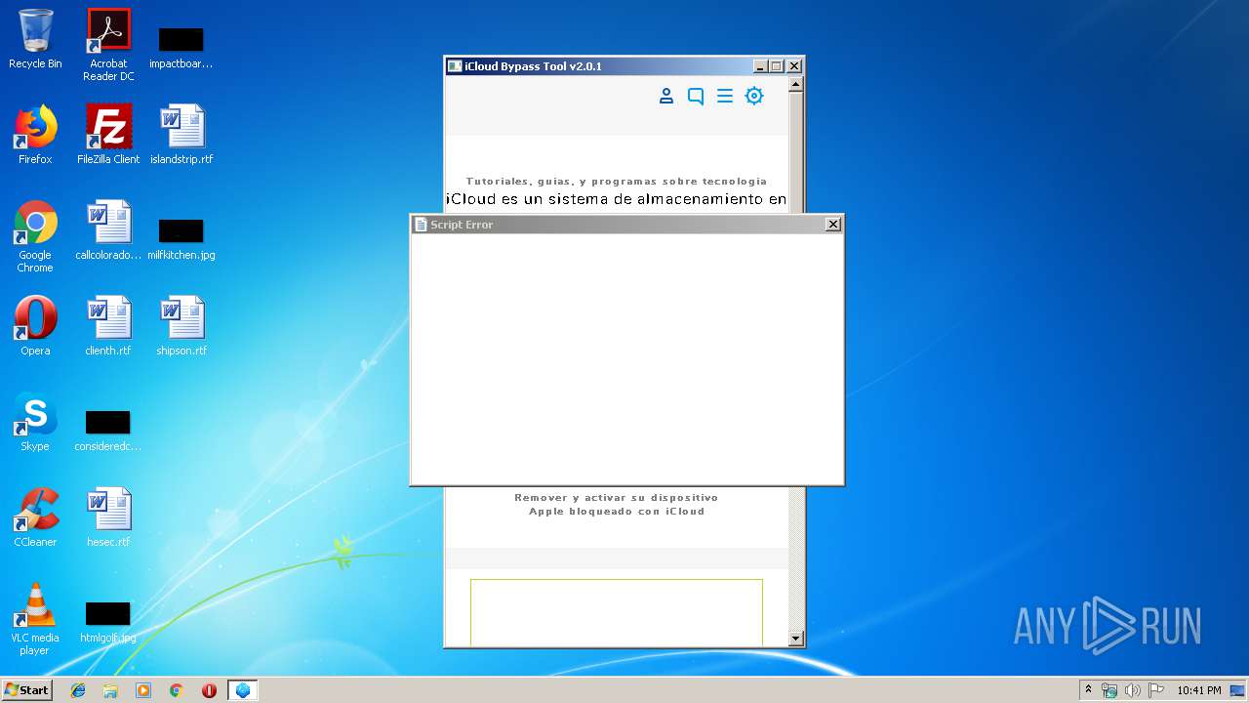Select the FileZilla Client desktop shortcut

108,135
